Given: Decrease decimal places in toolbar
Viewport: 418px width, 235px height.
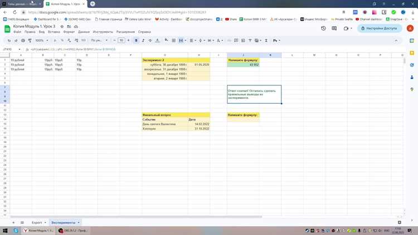Looking at the screenshot, I should [69, 41].
